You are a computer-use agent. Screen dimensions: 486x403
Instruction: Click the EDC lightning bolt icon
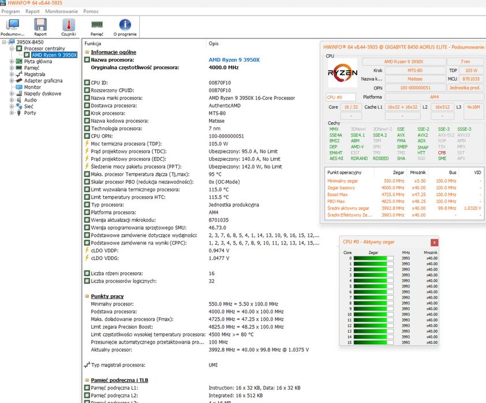87,159
